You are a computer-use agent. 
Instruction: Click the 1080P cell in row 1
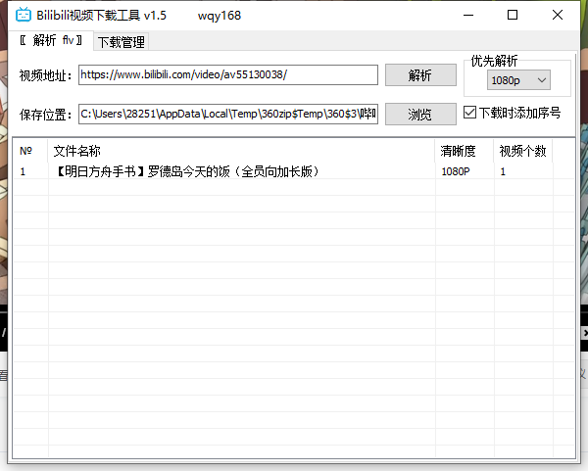coord(456,171)
